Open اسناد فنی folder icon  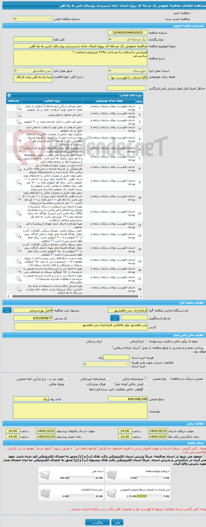click(44, 475)
